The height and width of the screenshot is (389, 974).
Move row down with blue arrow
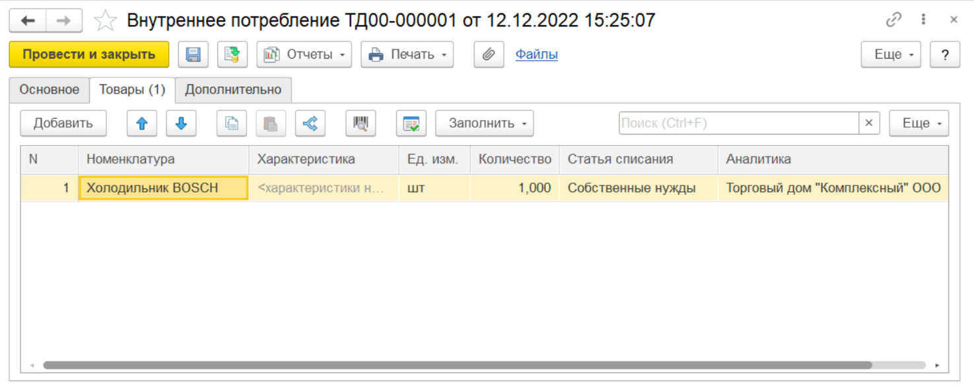[x=181, y=123]
